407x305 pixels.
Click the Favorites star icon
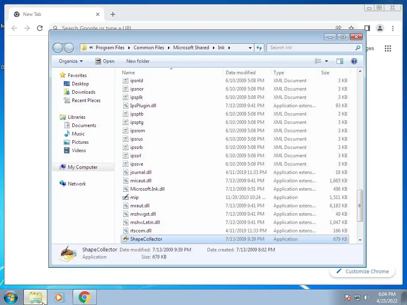pyautogui.click(x=62, y=75)
